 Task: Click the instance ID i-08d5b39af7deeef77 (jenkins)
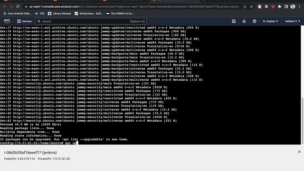[30, 152]
